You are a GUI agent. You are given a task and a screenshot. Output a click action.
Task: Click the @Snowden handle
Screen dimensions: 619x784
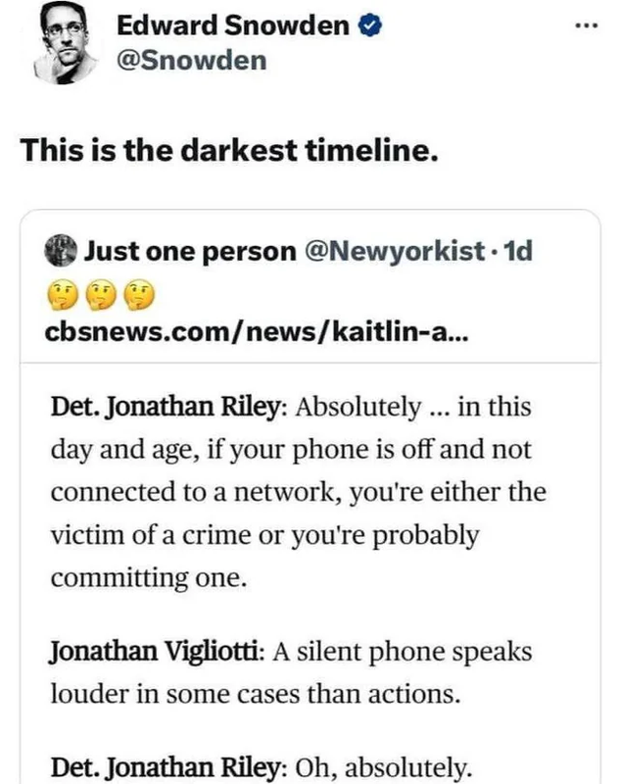pyautogui.click(x=191, y=61)
